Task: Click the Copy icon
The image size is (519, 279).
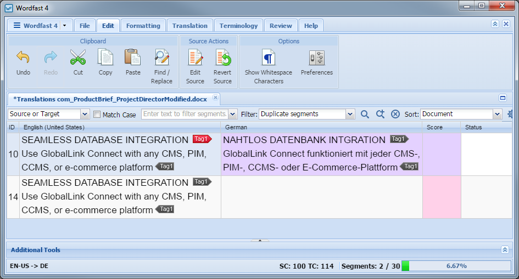Action: click(105, 57)
